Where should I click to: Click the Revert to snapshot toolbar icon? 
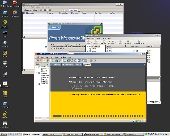[x=56, y=61]
